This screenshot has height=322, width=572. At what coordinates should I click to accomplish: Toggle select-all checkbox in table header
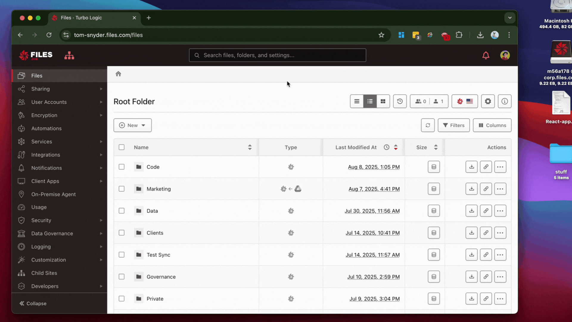tap(122, 147)
